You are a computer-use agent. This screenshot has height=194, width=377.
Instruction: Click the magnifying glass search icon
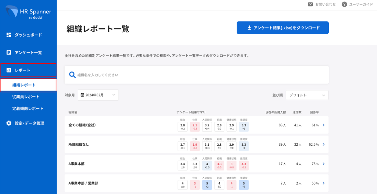pyautogui.click(x=72, y=75)
